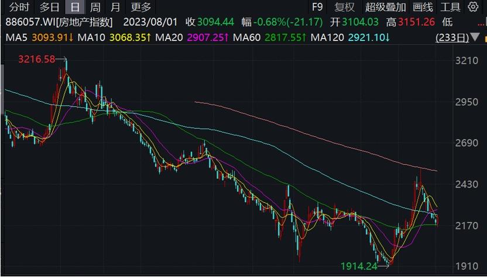Click the (233日) day range link
This screenshot has width=487, height=277.
click(x=452, y=37)
